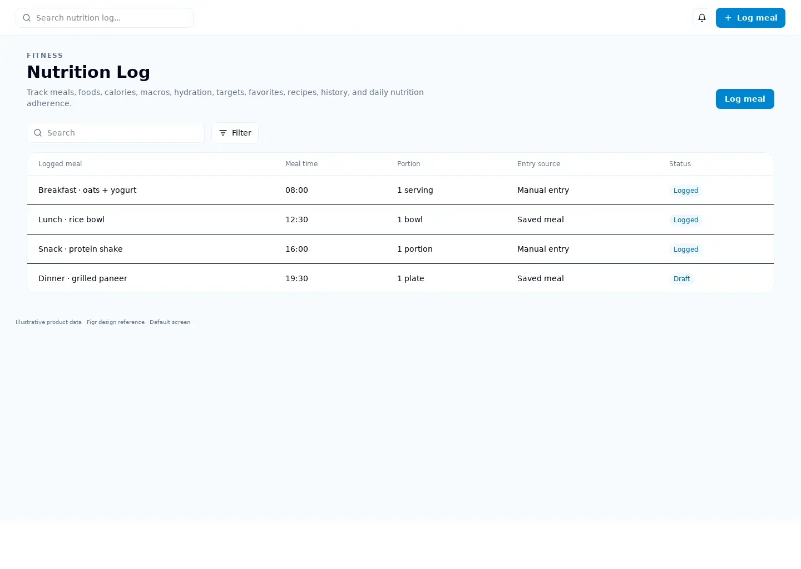Click Manual entry in the Snack row

pyautogui.click(x=543, y=249)
